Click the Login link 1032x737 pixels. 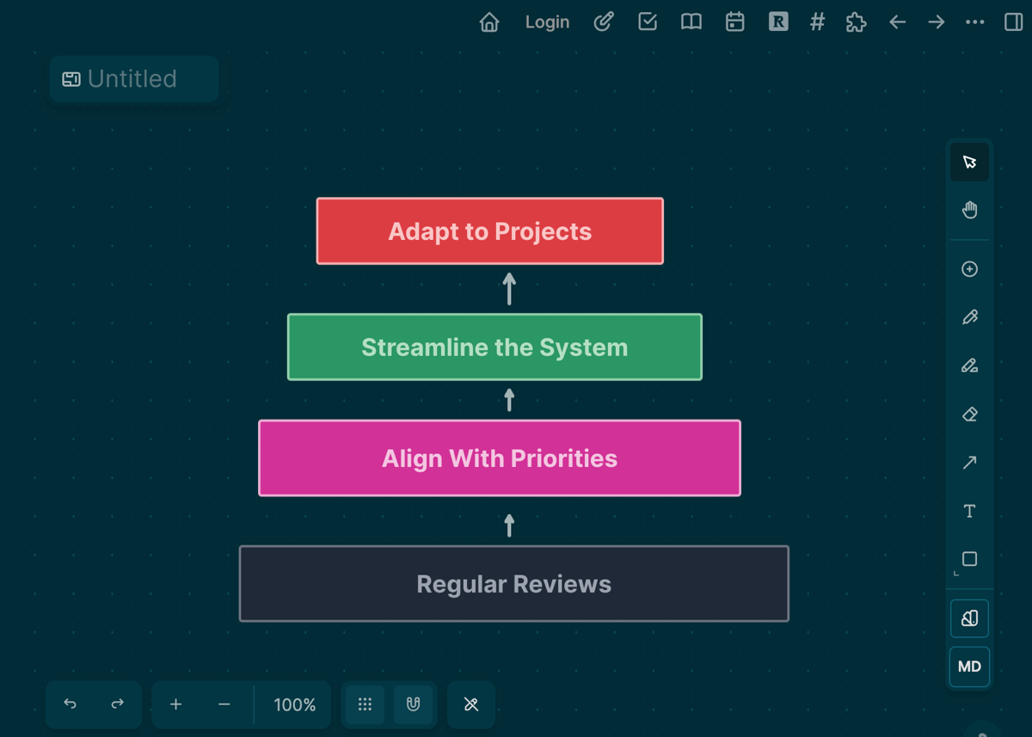pyautogui.click(x=547, y=22)
